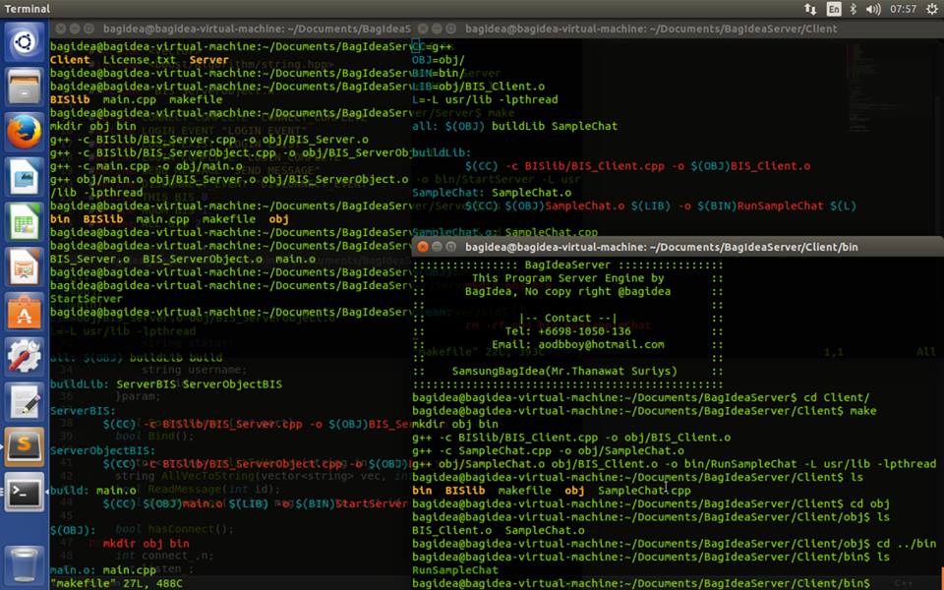Viewport: 944px width, 590px height.
Task: Open the 07:57 clock calendar
Action: pos(903,9)
